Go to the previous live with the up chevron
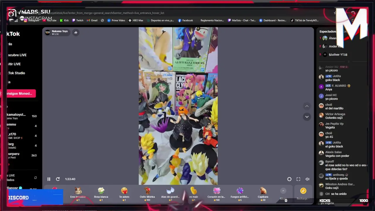The width and height of the screenshot is (375, 211). pos(307,106)
